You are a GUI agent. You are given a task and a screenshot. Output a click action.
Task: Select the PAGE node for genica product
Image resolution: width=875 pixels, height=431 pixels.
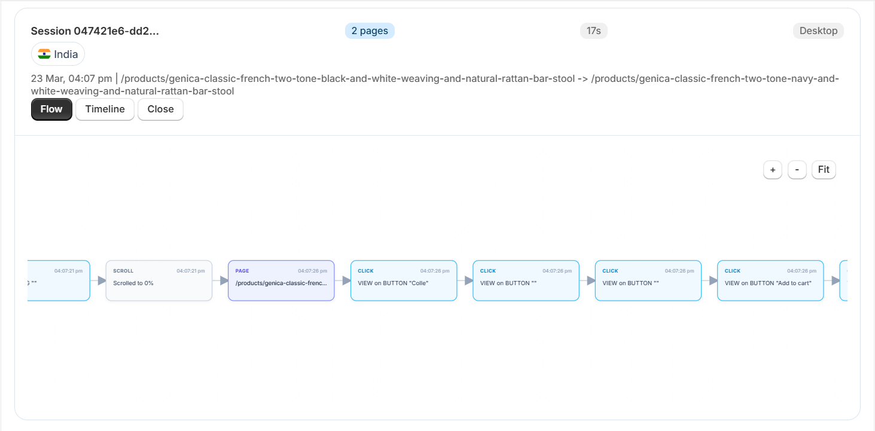[x=281, y=280]
